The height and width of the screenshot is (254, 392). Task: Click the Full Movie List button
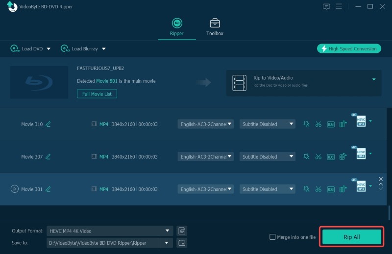pyautogui.click(x=97, y=93)
